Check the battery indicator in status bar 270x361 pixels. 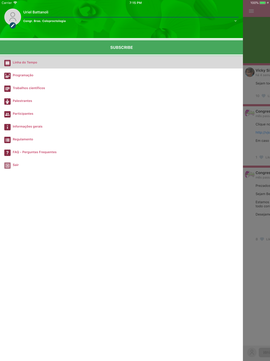point(263,3)
